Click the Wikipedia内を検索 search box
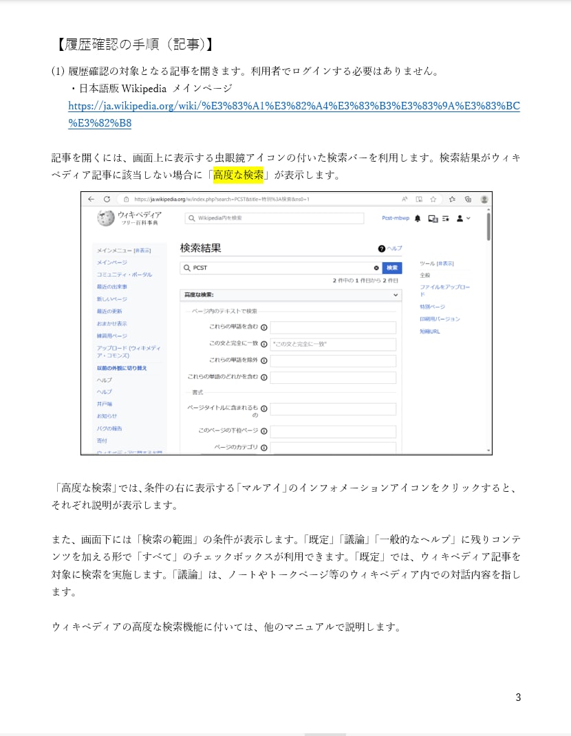571x736 pixels. (274, 218)
